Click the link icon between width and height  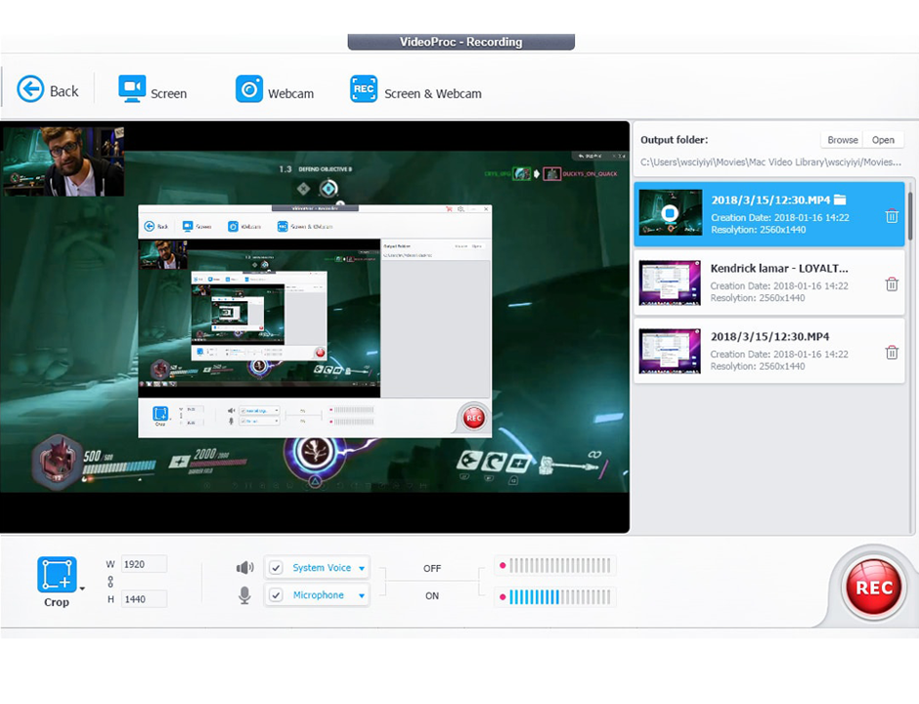click(110, 582)
